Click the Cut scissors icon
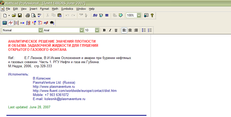 point(48,15)
